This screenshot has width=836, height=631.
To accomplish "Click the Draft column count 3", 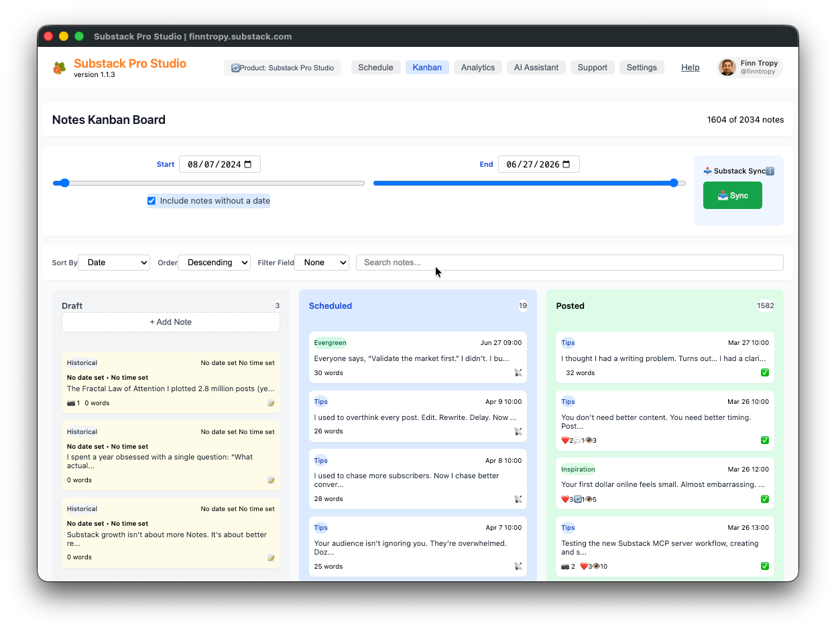I will click(x=278, y=306).
